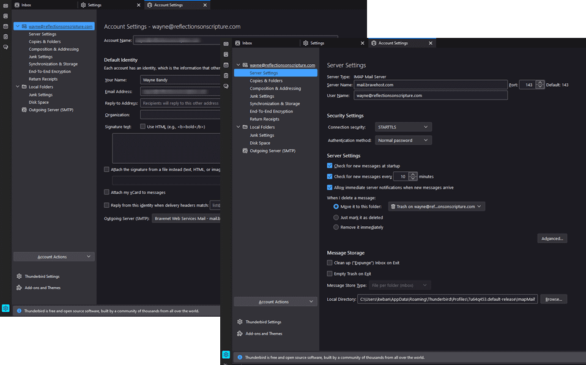Click Address Book icon in back window sidebar
The width and height of the screenshot is (586, 365).
coord(6,16)
